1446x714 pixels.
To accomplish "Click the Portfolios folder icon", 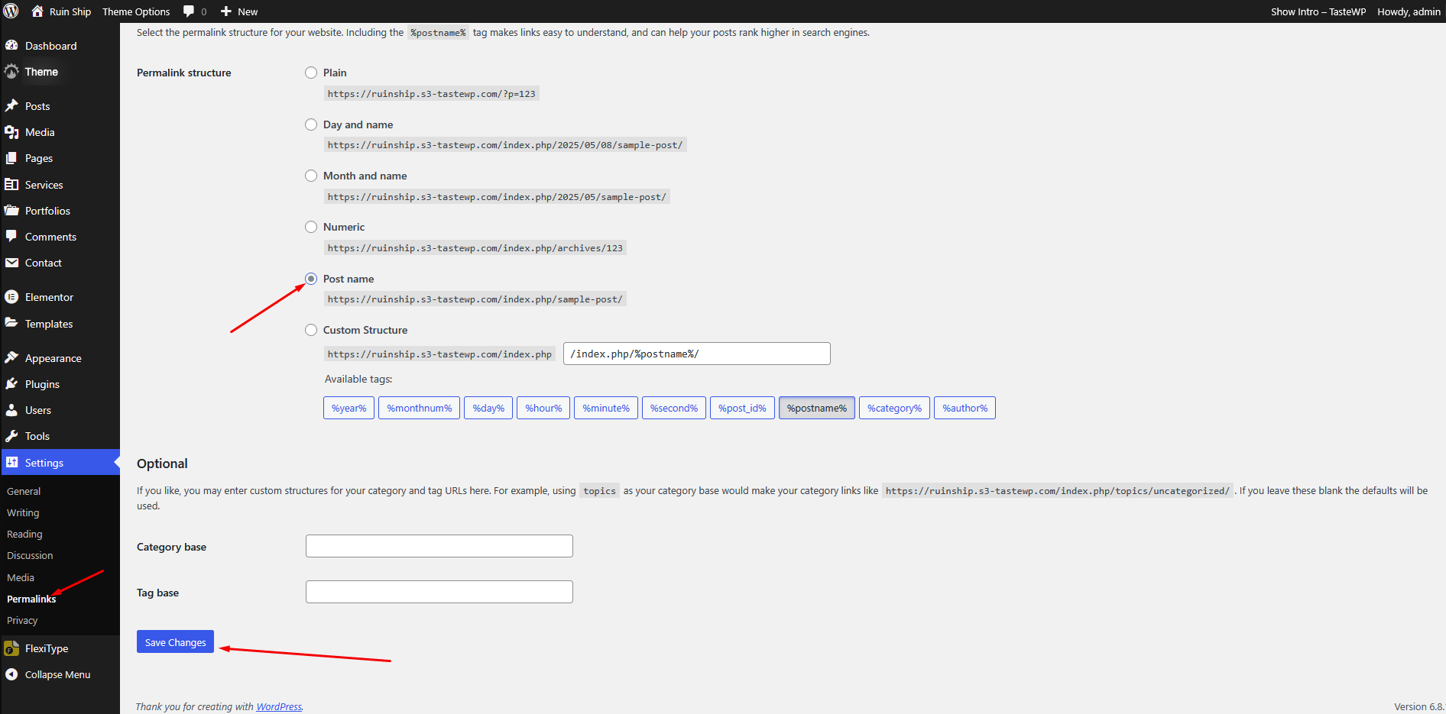I will click(11, 211).
